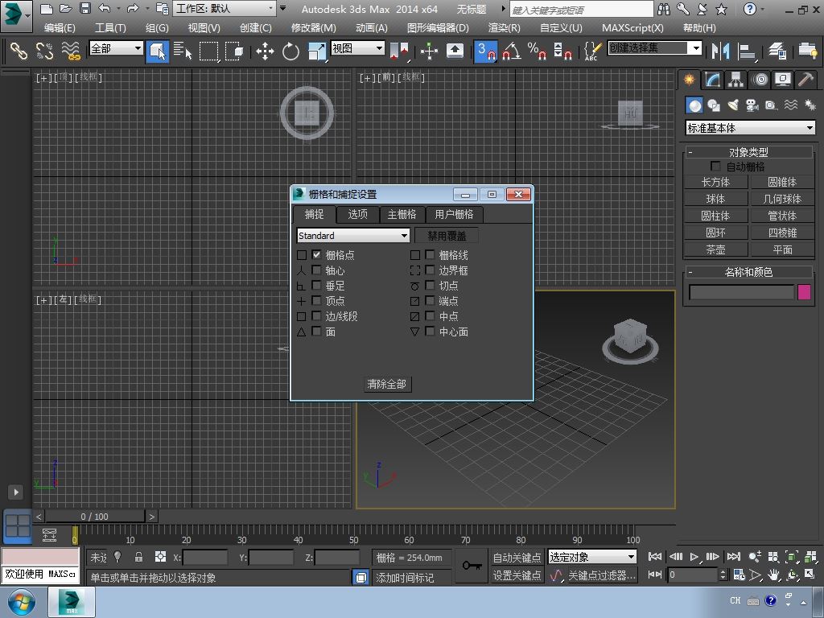This screenshot has height=618, width=824.
Task: Open the Standard snap type dropdown
Action: tap(353, 236)
